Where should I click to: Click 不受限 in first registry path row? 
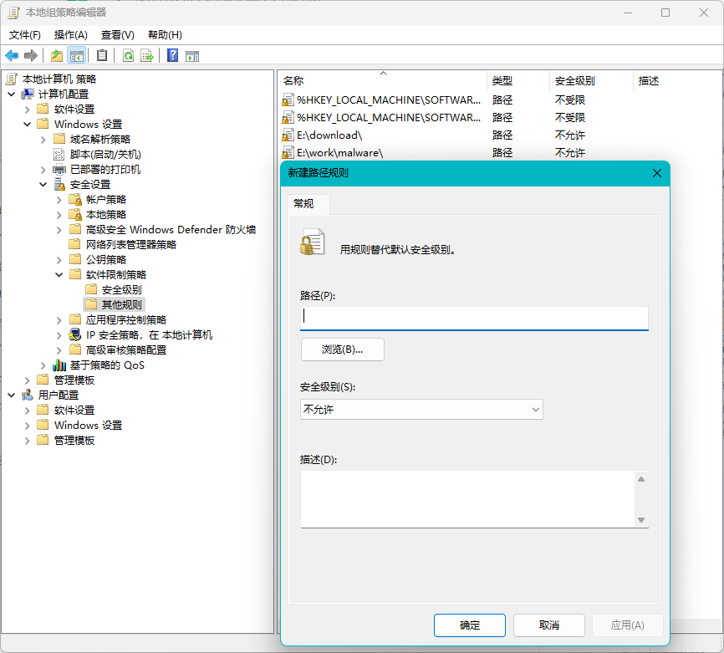(570, 100)
